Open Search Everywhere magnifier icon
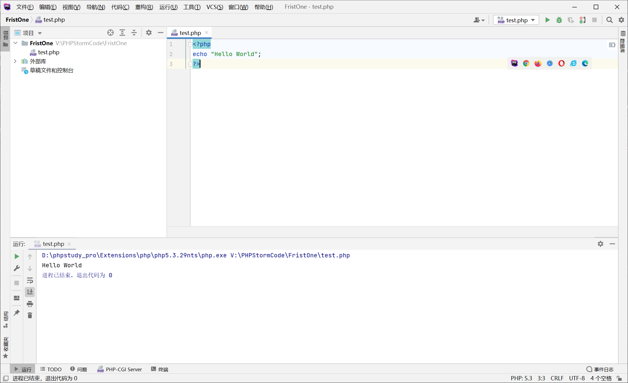 point(609,20)
